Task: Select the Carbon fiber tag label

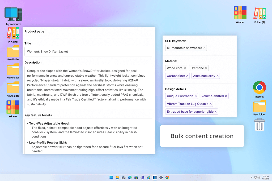Action: 176,76
